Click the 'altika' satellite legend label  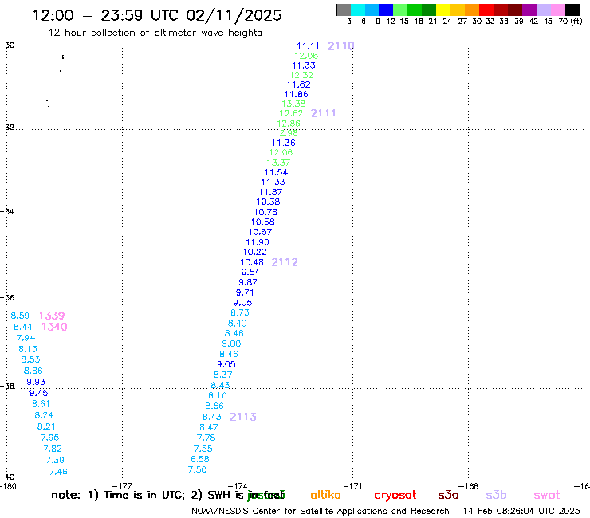[325, 495]
